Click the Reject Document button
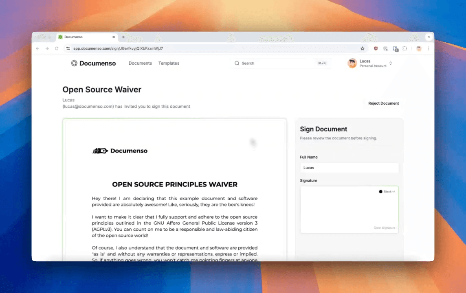 click(x=383, y=103)
